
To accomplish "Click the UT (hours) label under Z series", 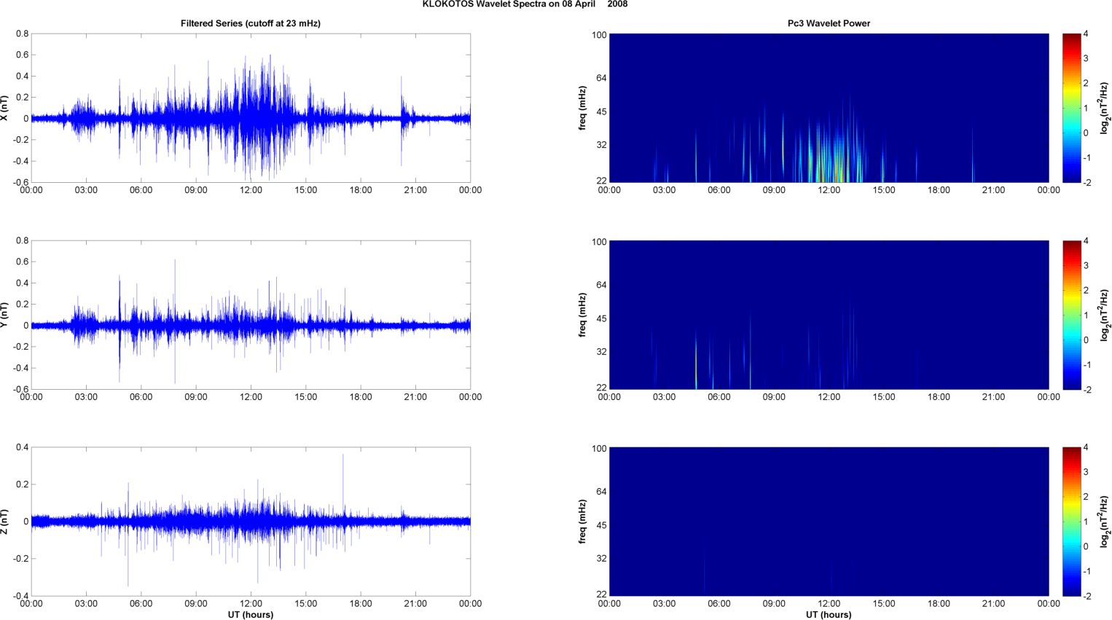I will 251,615.
